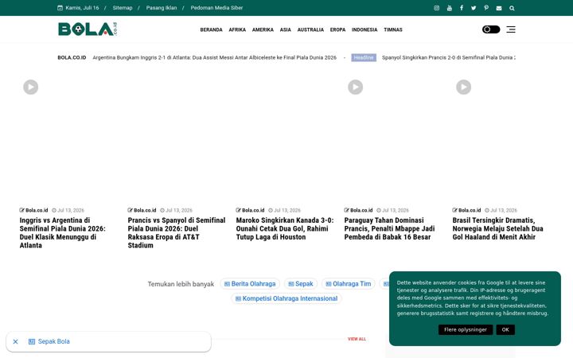Screen dimensions: 573x358
Task: Open Kompetisi Olahraga Internasional tag
Action: (286, 298)
